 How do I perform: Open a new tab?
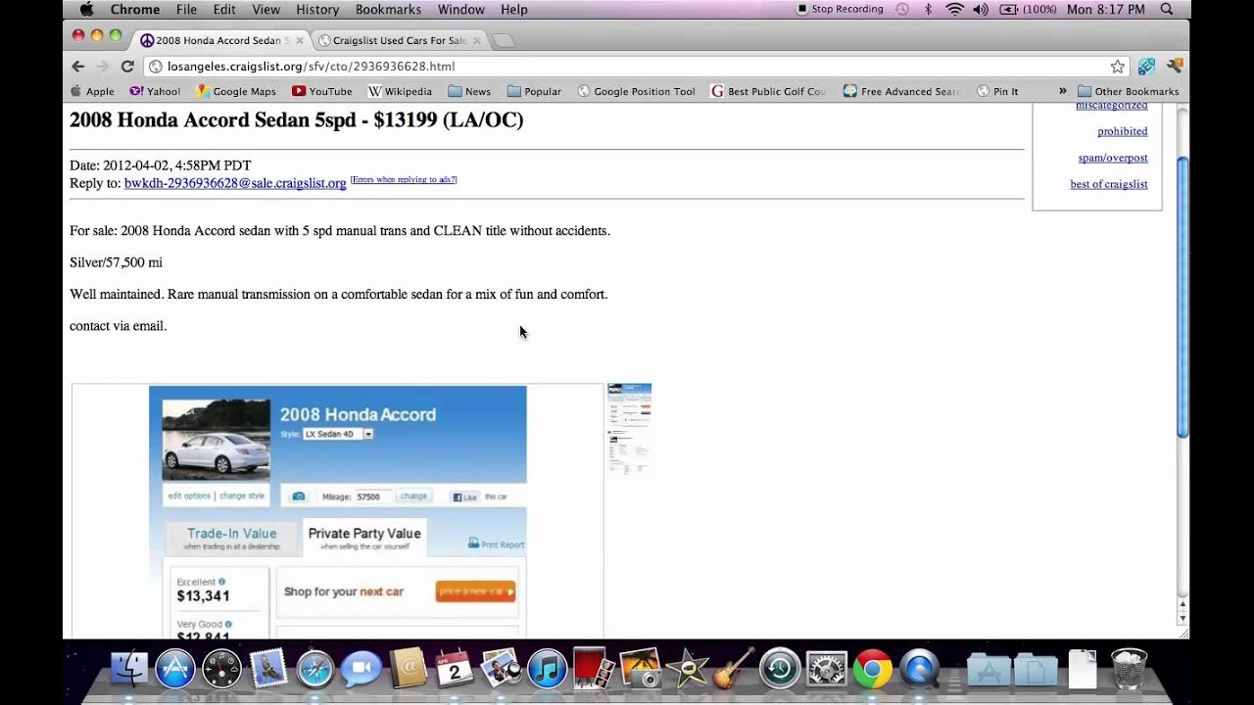(x=503, y=41)
